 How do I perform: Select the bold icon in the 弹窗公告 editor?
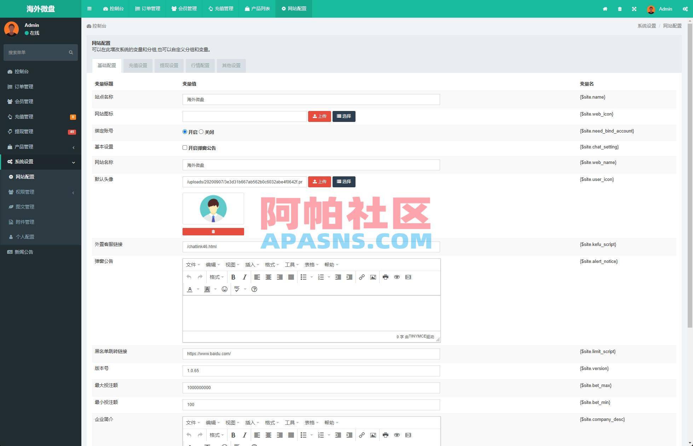[233, 277]
